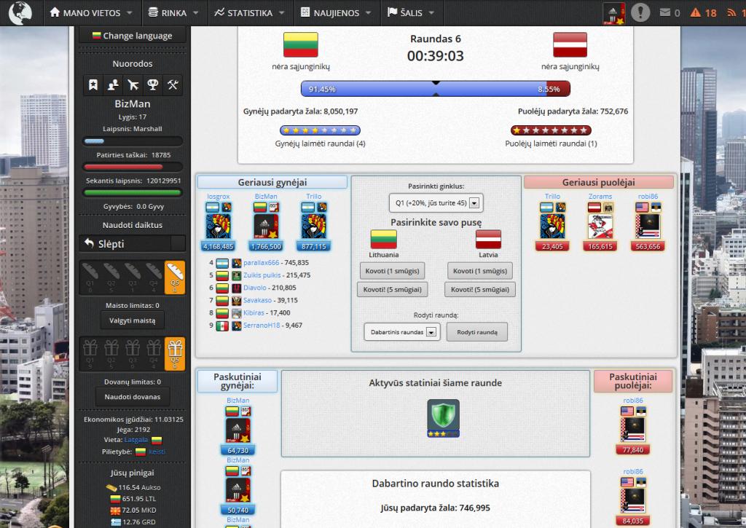Viewport: 746px width, 528px height.
Task: Open the Dabartinis raundas round dropdown
Action: (x=402, y=332)
